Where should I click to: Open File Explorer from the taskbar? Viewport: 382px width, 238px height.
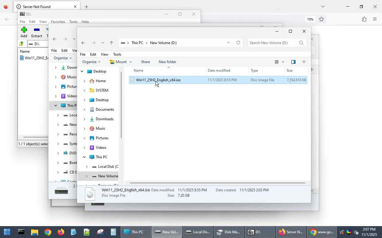pos(34,232)
